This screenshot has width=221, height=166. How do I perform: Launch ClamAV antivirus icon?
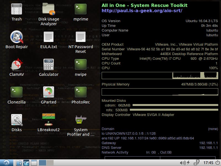pyautogui.click(x=17, y=64)
